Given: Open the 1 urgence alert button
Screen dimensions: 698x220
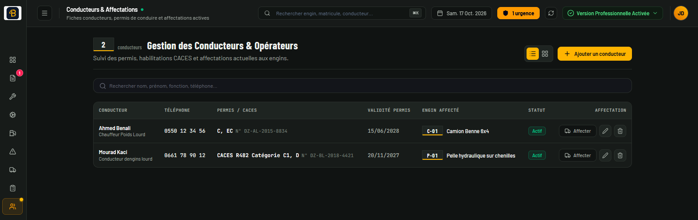Looking at the screenshot, I should (519, 13).
